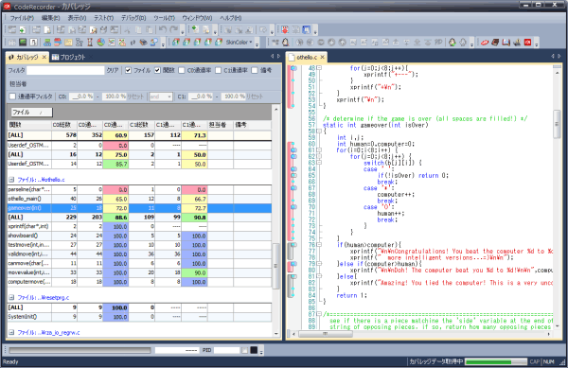Collapse the code fold at line 87

(x=319, y=314)
